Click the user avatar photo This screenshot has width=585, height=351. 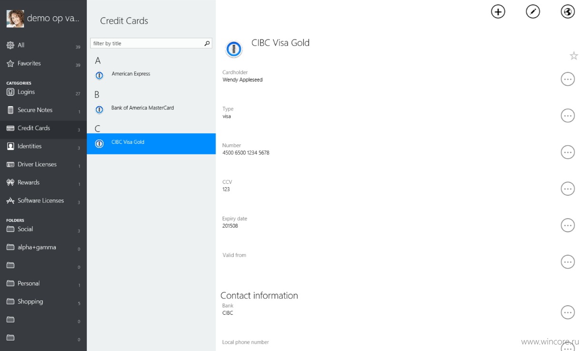tap(15, 19)
